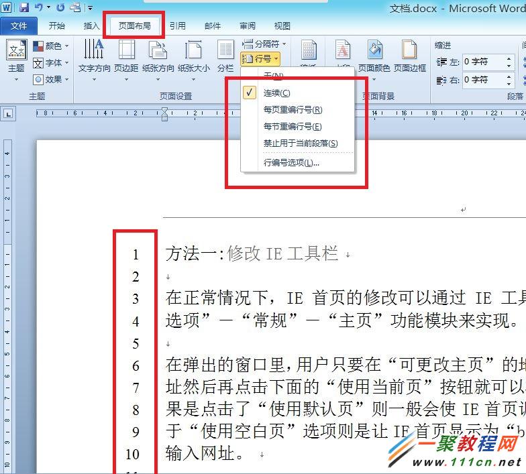Click the tab selector at ruler corner
This screenshot has height=474, width=526.
click(8, 114)
